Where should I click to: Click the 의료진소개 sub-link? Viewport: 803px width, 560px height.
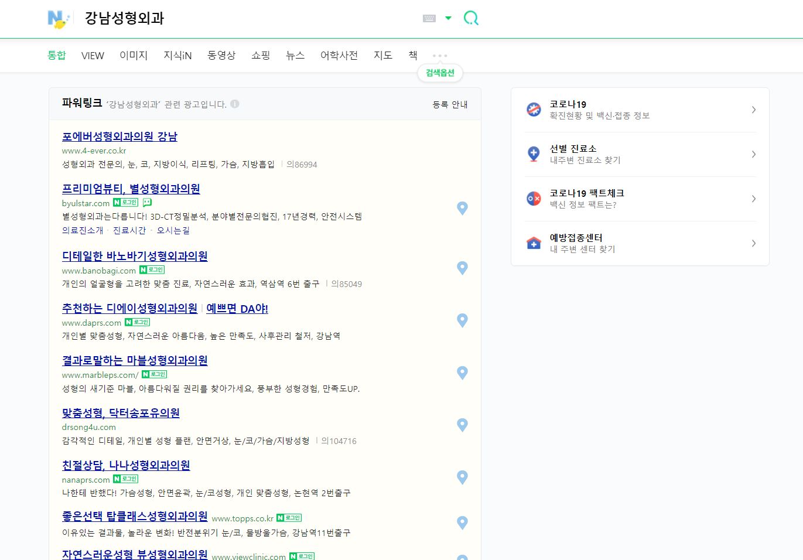pyautogui.click(x=83, y=230)
